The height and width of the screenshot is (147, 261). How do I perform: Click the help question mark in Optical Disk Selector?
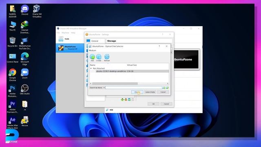[x=159, y=46]
